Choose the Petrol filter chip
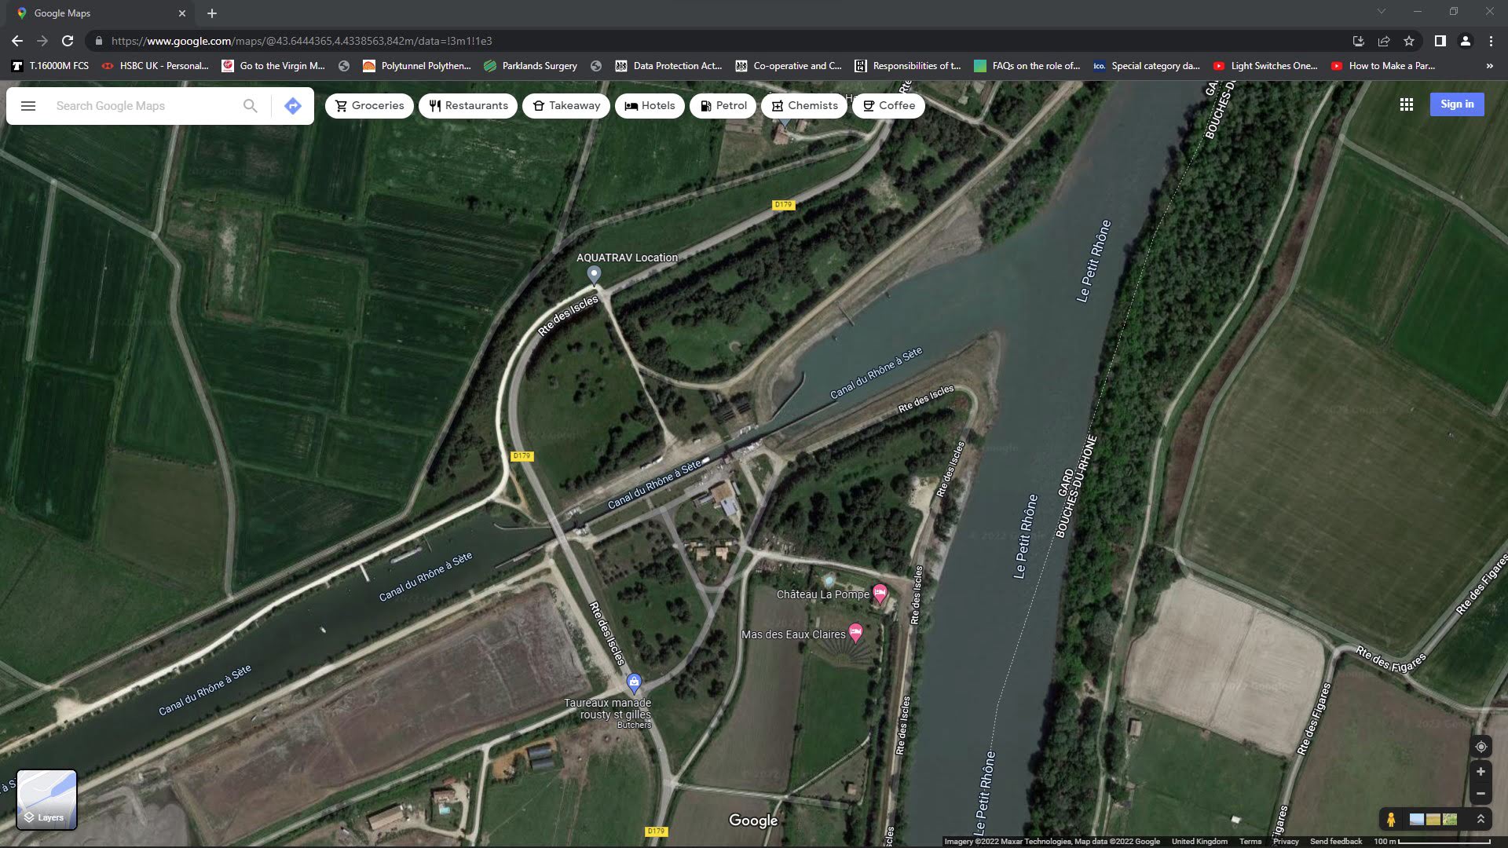Viewport: 1508px width, 848px height. point(723,106)
